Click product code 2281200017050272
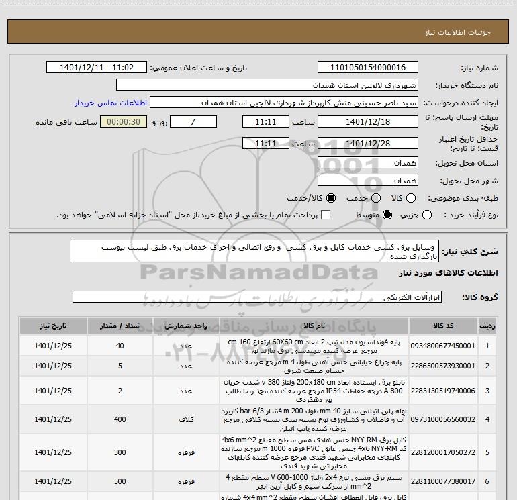This screenshot has height=500, width=517. [443, 452]
